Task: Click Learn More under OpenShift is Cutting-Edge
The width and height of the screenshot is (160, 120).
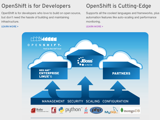Action: tap(94, 26)
